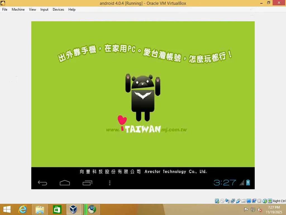Tap the Android recent apps button

click(87, 183)
